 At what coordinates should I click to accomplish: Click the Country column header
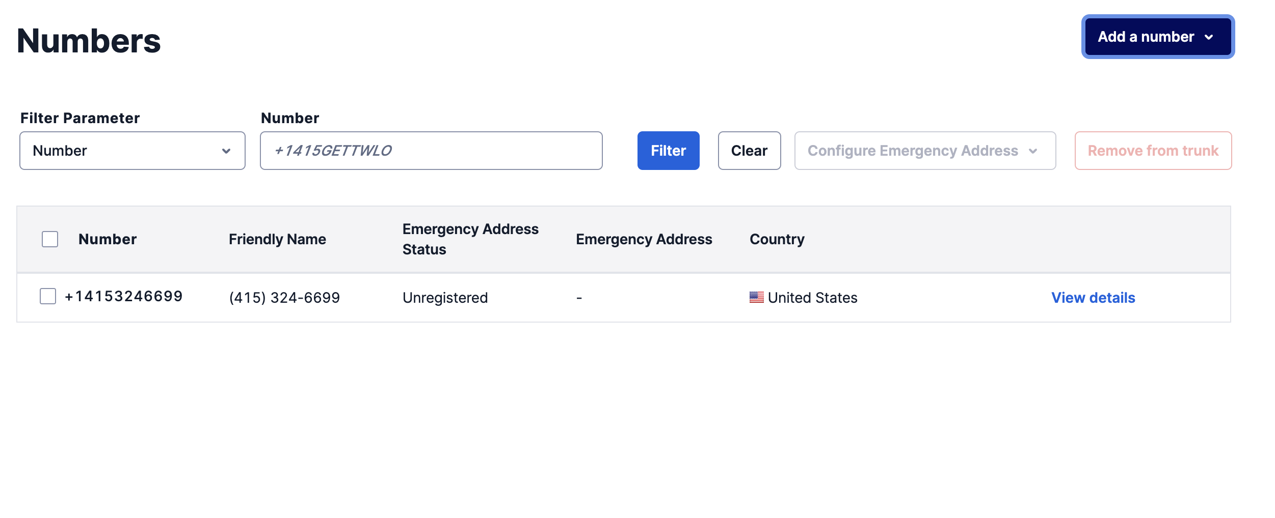[777, 239]
